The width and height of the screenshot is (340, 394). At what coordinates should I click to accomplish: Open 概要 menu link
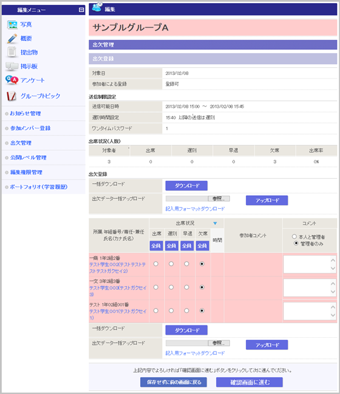tap(26, 39)
